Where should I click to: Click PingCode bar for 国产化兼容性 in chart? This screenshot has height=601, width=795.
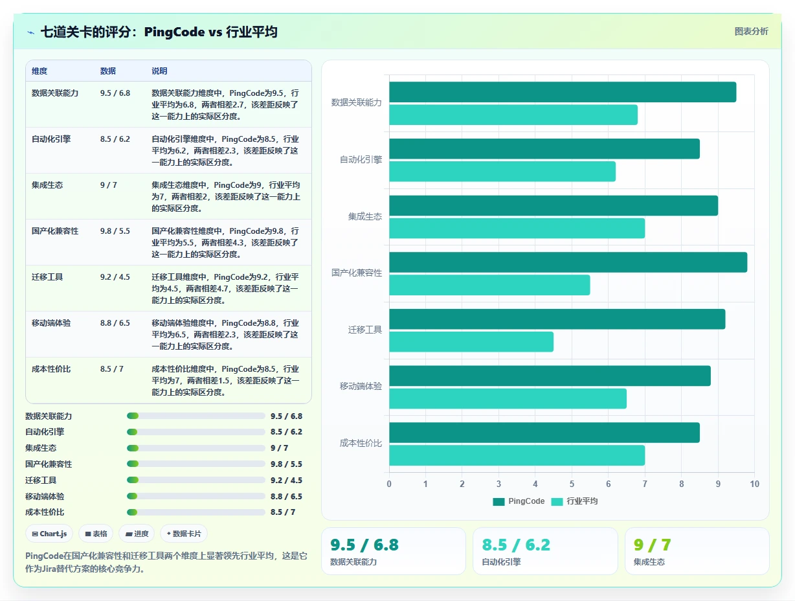[568, 262]
